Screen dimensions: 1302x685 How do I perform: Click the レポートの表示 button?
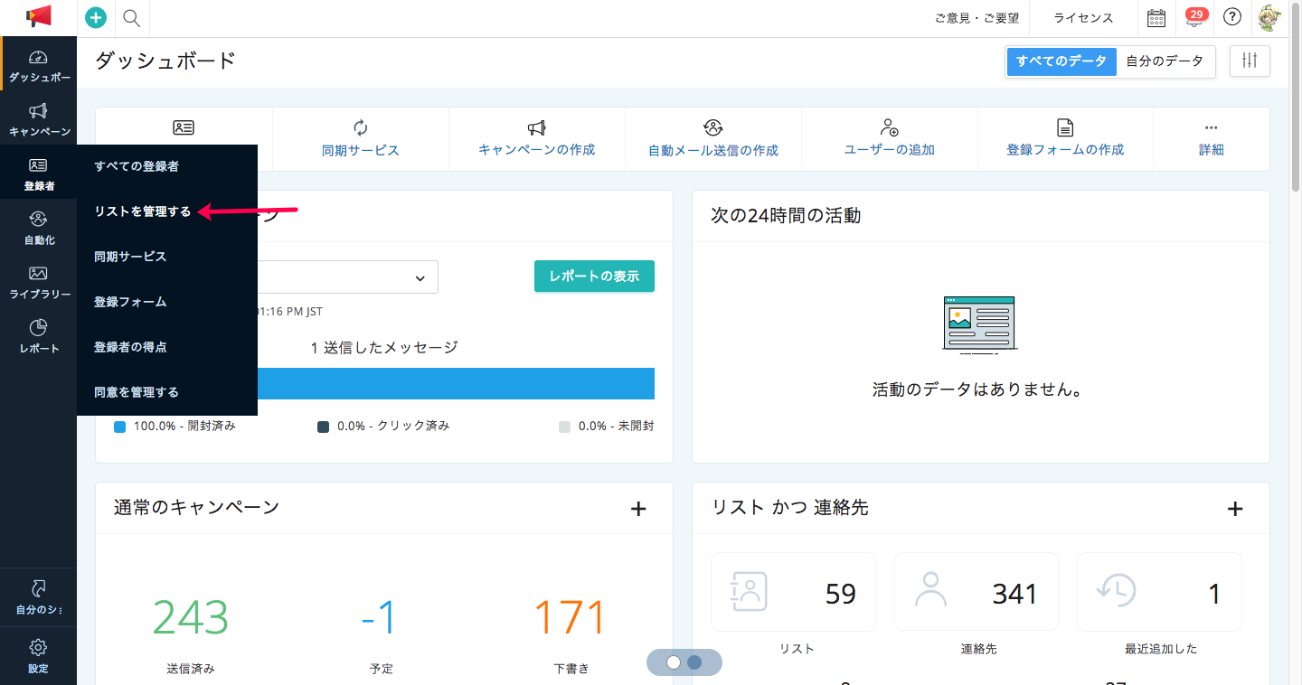(x=594, y=276)
